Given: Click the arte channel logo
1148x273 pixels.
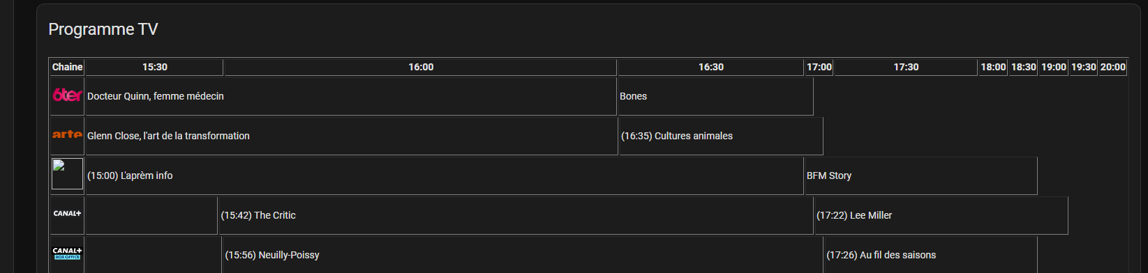Looking at the screenshot, I should point(67,134).
